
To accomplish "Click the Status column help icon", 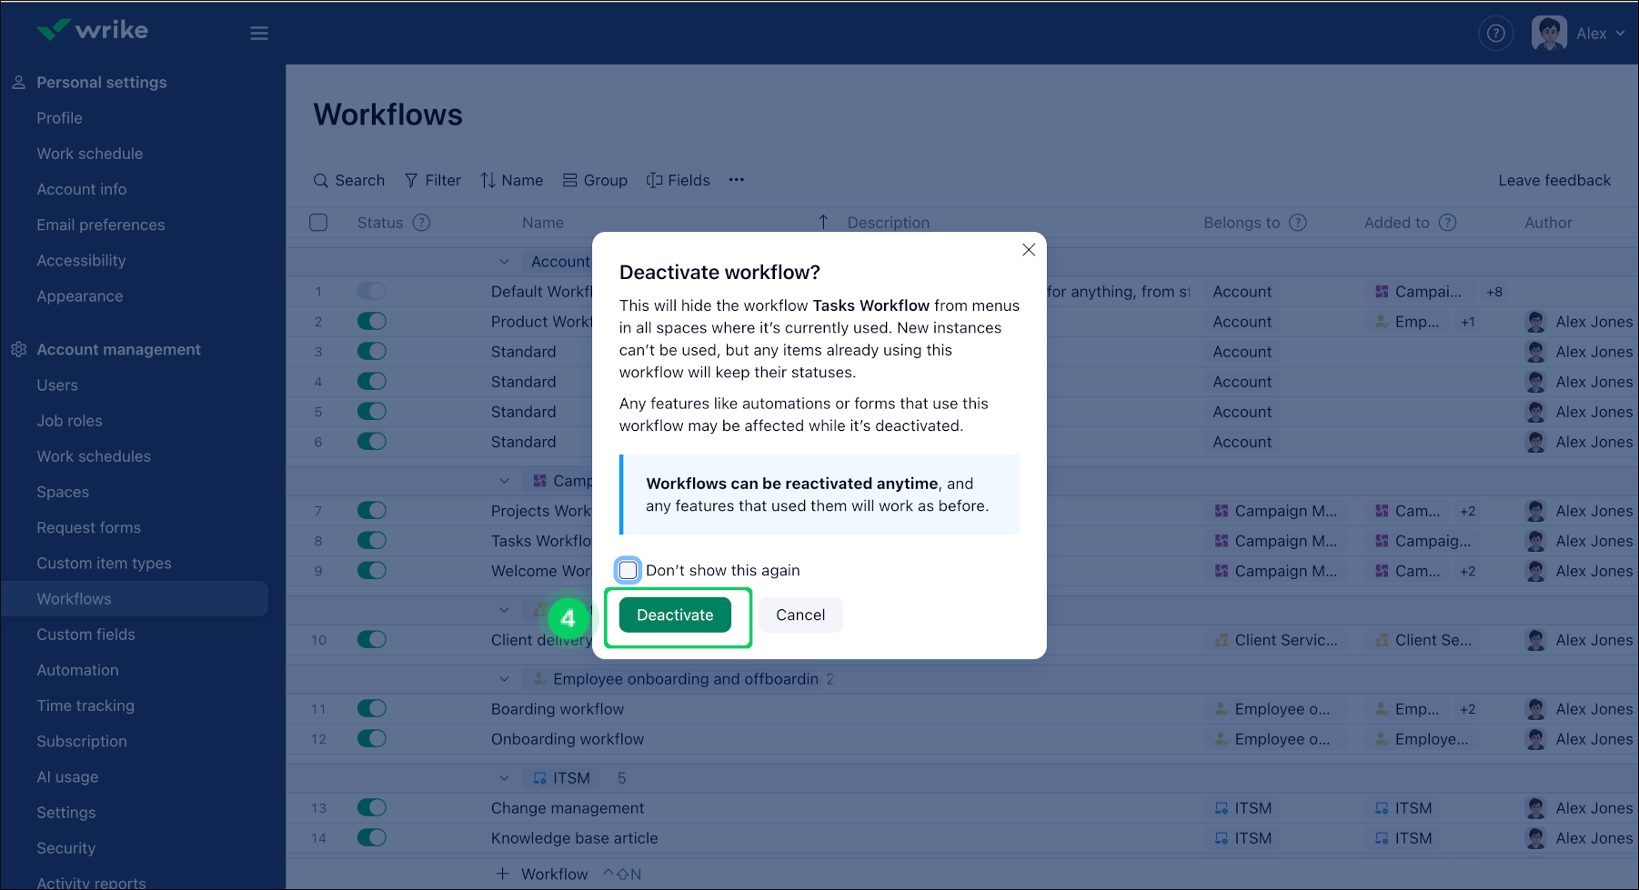I will point(422,222).
